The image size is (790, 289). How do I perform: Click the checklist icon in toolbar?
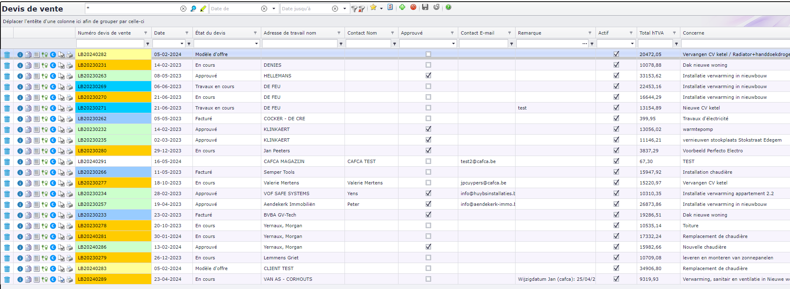coord(390,7)
